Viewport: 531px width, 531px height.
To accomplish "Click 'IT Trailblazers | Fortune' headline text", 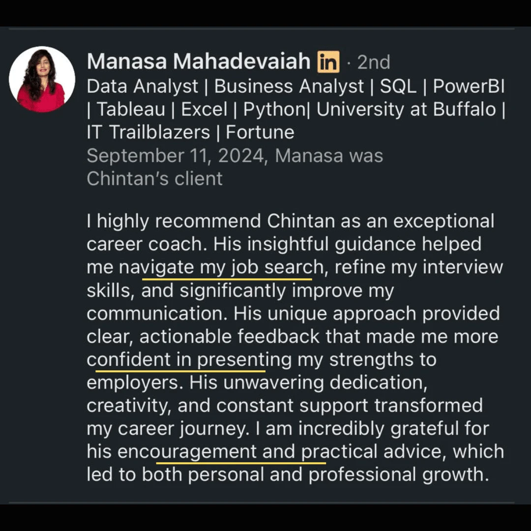I will pyautogui.click(x=190, y=132).
